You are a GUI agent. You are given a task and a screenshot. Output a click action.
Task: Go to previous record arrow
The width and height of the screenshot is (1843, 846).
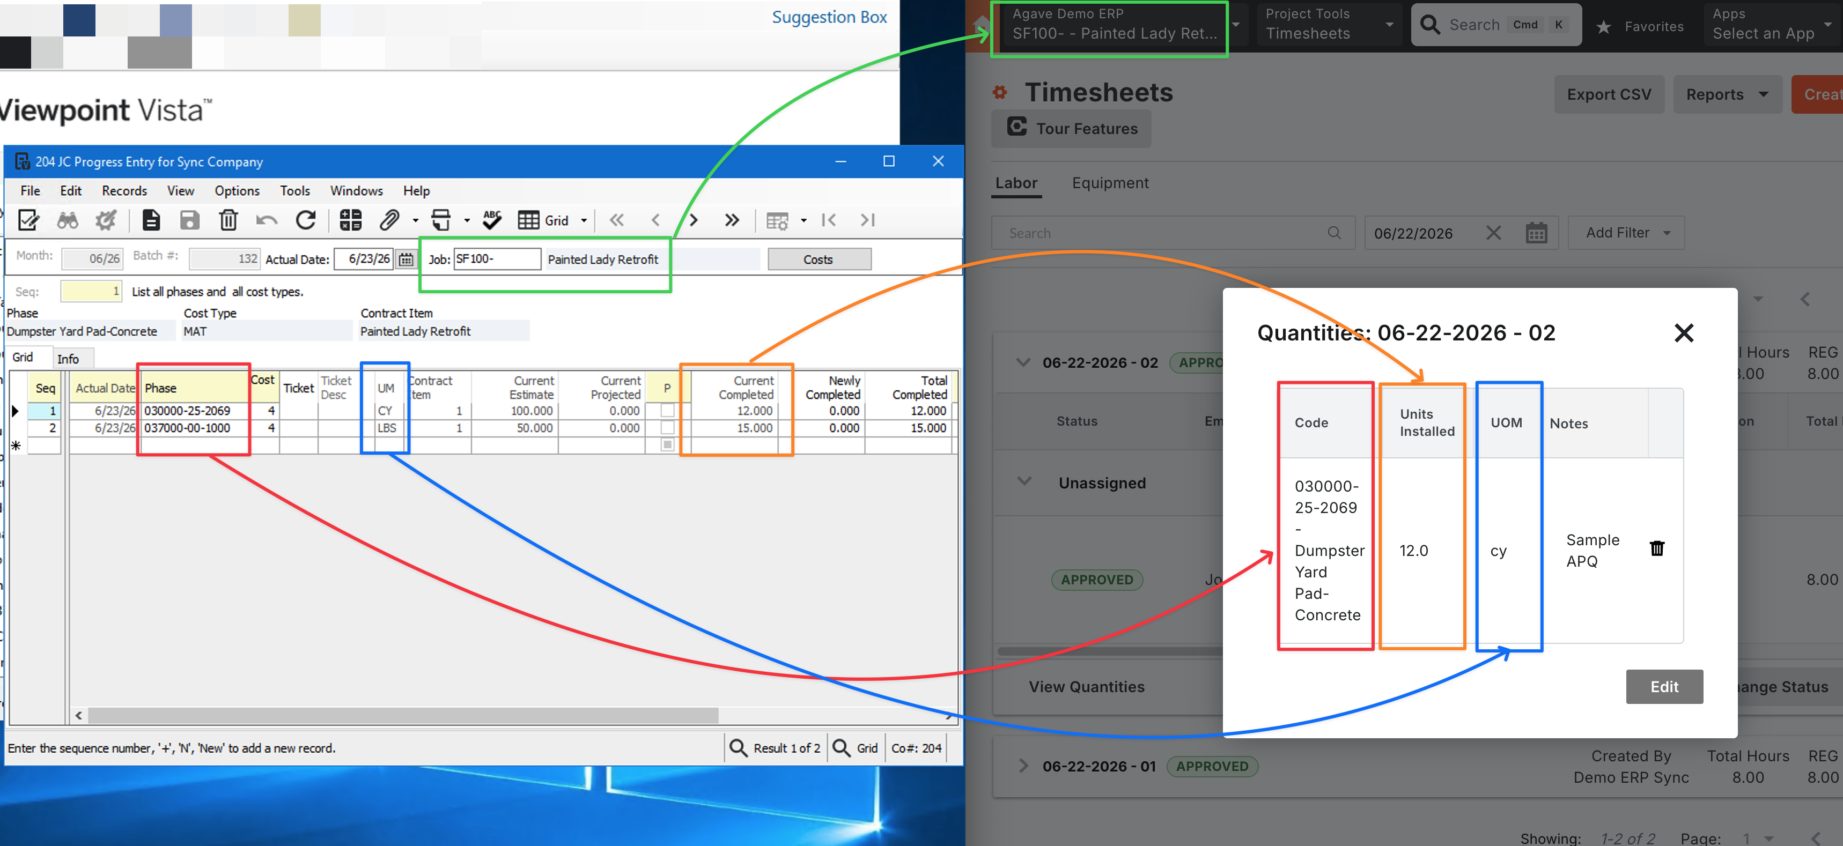point(655,220)
